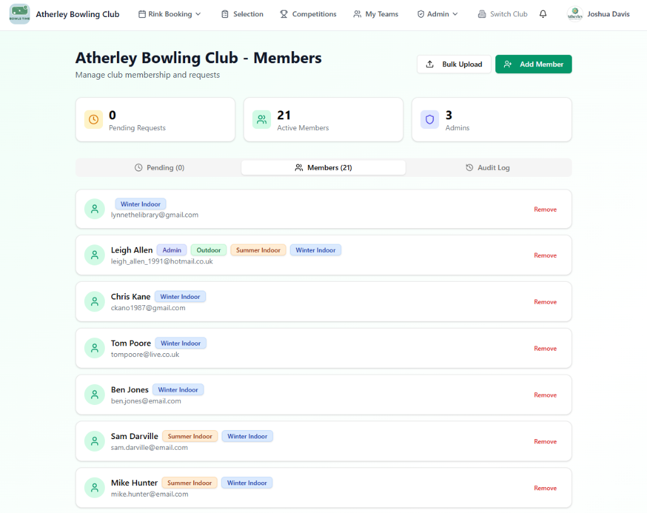Viewport: 647px width, 513px height.
Task: Open My Teams in navigation
Action: click(376, 14)
